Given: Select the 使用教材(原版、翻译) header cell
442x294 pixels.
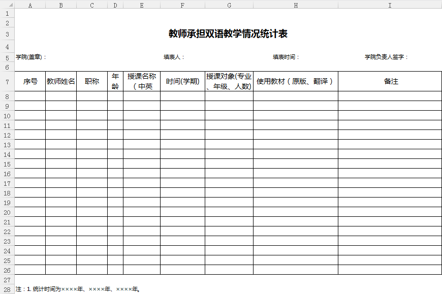Looking at the screenshot, I should click(295, 81).
